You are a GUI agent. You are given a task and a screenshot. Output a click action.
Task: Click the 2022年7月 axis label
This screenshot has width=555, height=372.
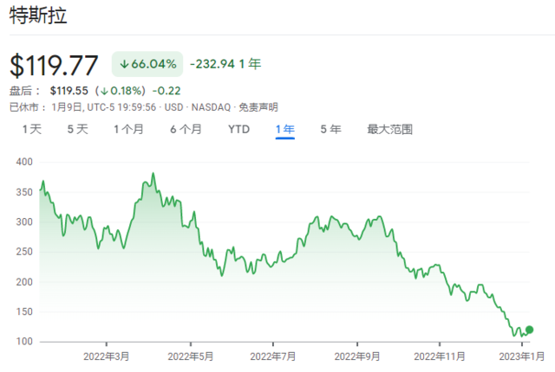[x=273, y=356]
